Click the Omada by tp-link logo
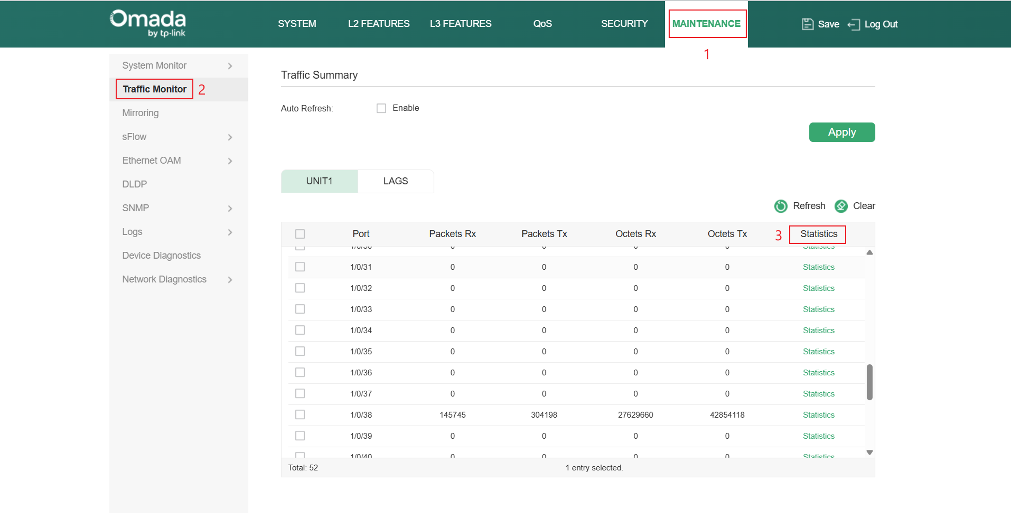 [147, 24]
